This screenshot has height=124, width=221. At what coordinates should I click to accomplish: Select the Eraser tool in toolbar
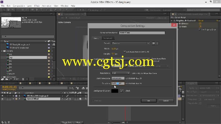coord(56,10)
